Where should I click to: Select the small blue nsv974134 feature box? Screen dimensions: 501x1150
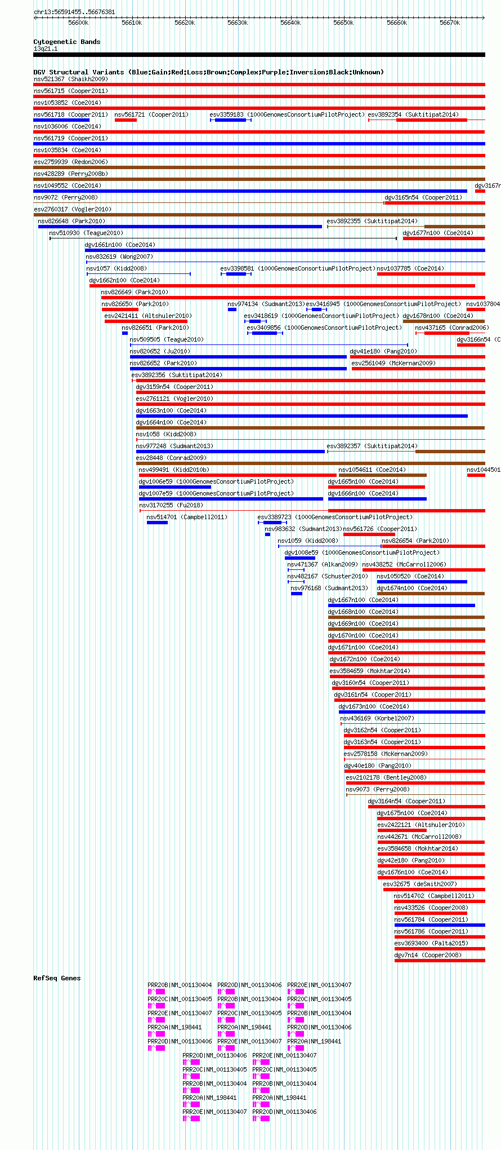click(232, 309)
